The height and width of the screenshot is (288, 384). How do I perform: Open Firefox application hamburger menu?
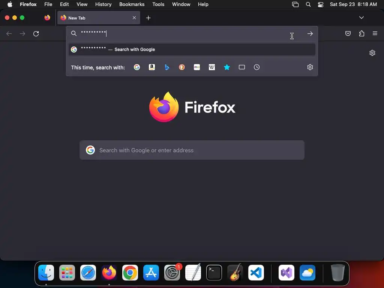point(375,33)
